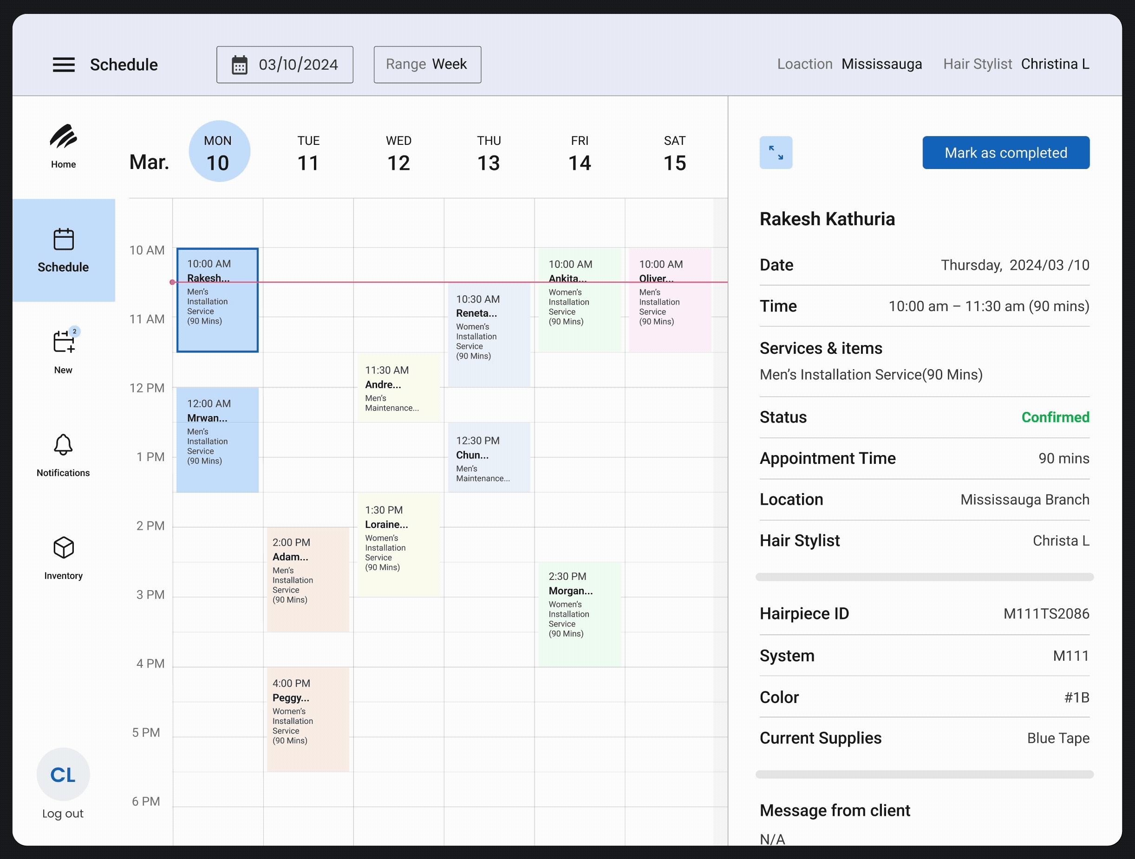Change Hair Stylist Christina L selector

[1055, 64]
